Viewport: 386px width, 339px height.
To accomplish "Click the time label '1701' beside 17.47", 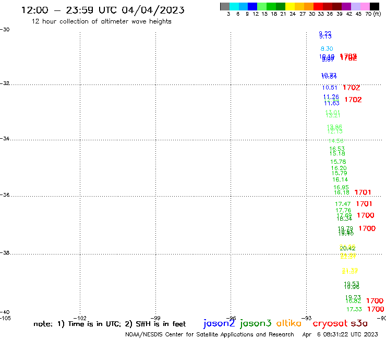I will (364, 204).
